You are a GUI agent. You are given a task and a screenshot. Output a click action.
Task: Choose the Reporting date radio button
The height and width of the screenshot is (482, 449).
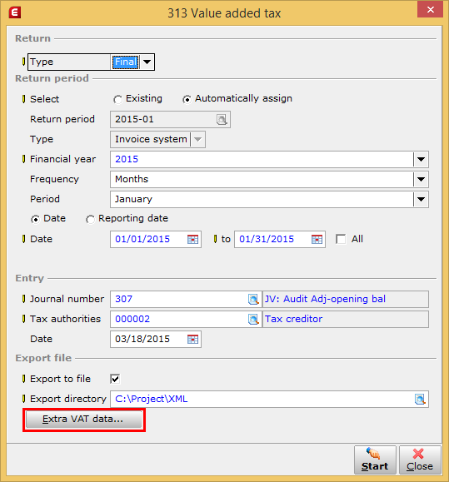[x=90, y=219]
